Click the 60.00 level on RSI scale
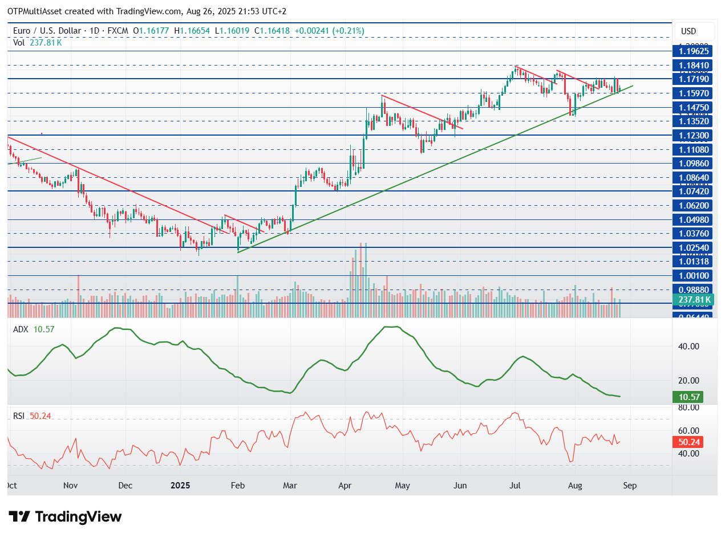The image size is (725, 538). pos(687,430)
